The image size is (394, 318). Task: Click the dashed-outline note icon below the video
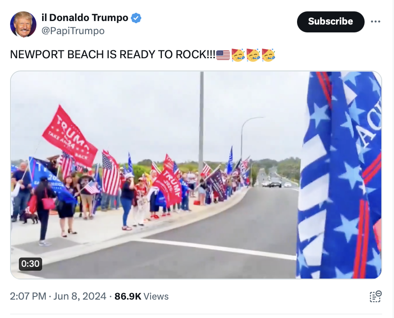[376, 297]
